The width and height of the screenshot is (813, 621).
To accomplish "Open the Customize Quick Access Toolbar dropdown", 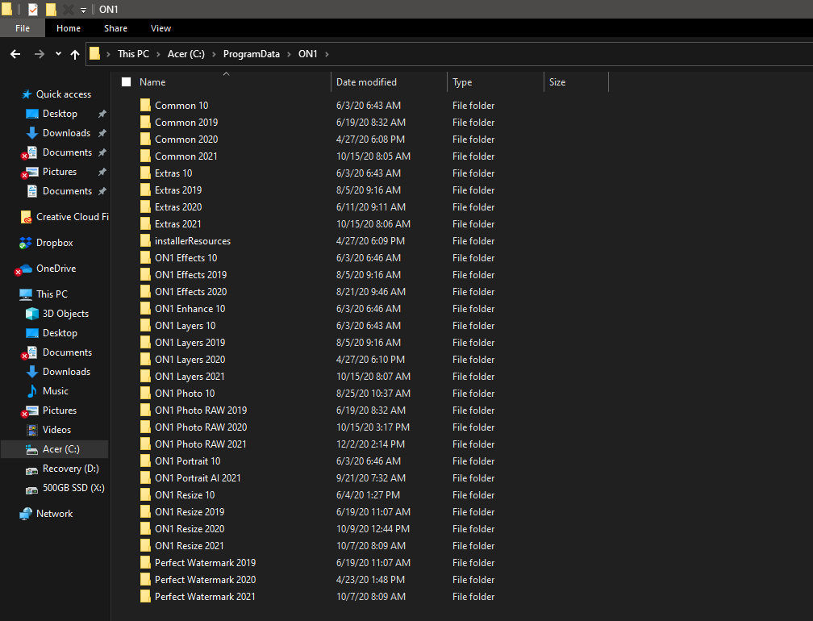I will point(83,10).
